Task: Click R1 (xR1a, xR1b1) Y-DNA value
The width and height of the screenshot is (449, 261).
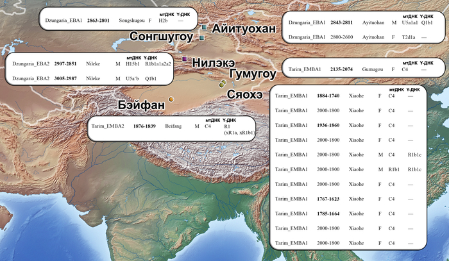Action: tap(239, 130)
